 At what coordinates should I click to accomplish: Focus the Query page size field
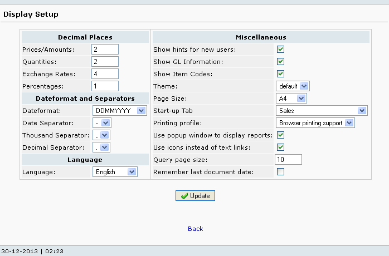coord(289,160)
